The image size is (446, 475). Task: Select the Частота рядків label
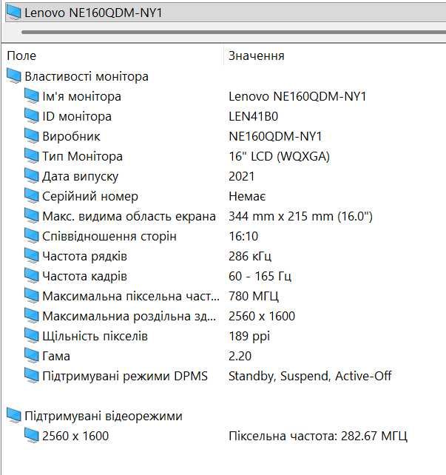point(84,256)
